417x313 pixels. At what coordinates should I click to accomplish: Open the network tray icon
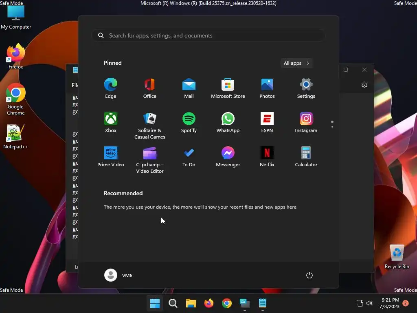[x=360, y=303]
